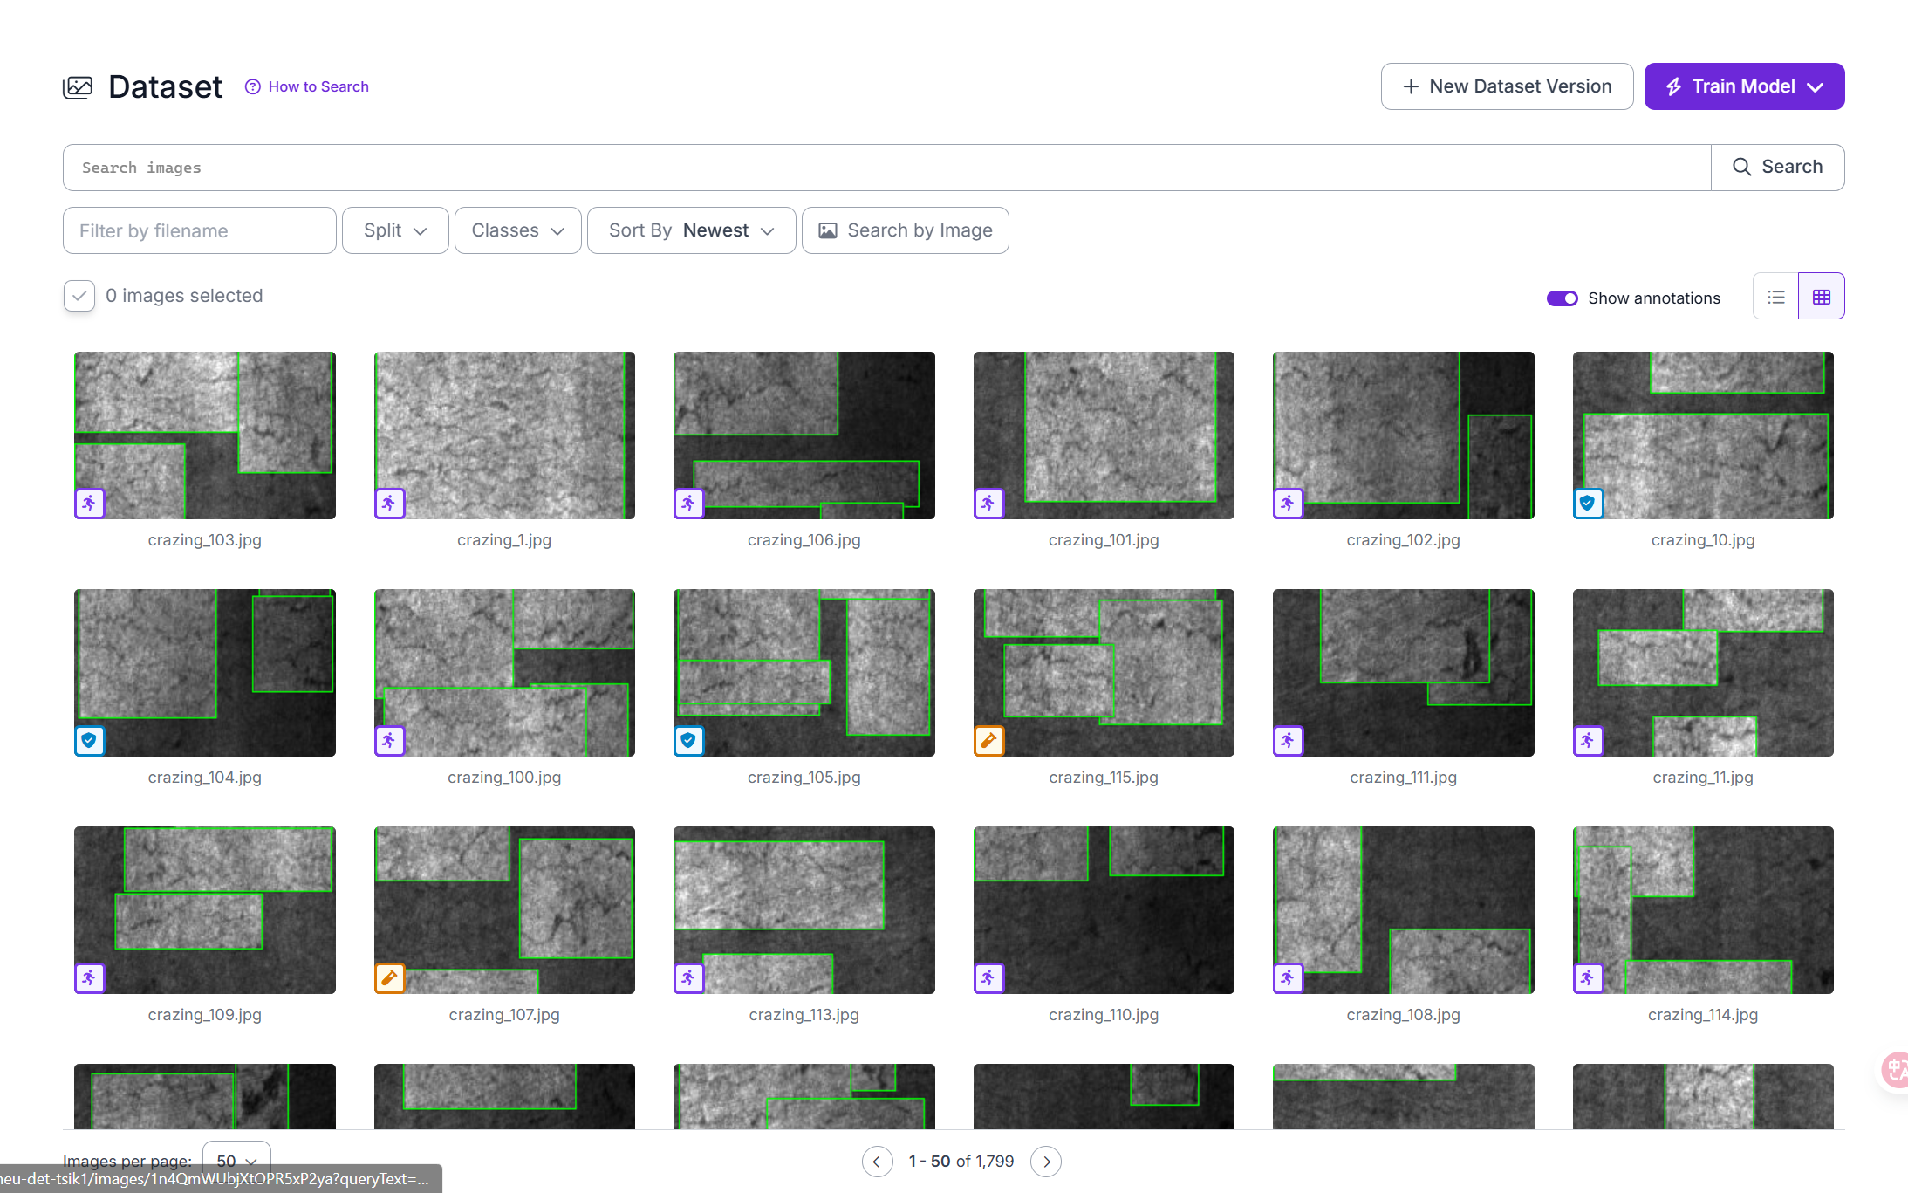Click the train split badge on crazing_100.jpg
This screenshot has width=1908, height=1193.
pyautogui.click(x=389, y=741)
